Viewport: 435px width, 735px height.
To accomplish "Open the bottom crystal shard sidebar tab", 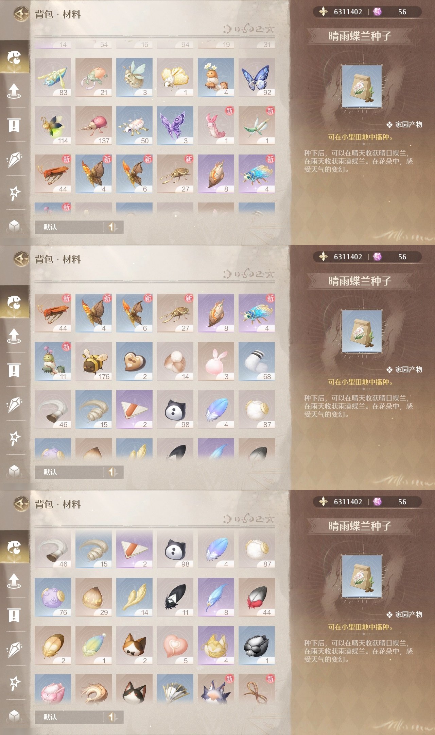I will [14, 649].
